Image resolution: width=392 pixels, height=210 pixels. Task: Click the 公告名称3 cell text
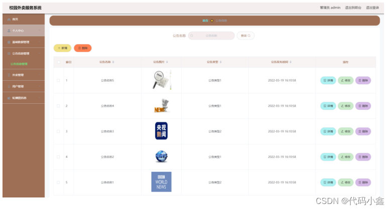[107, 131]
